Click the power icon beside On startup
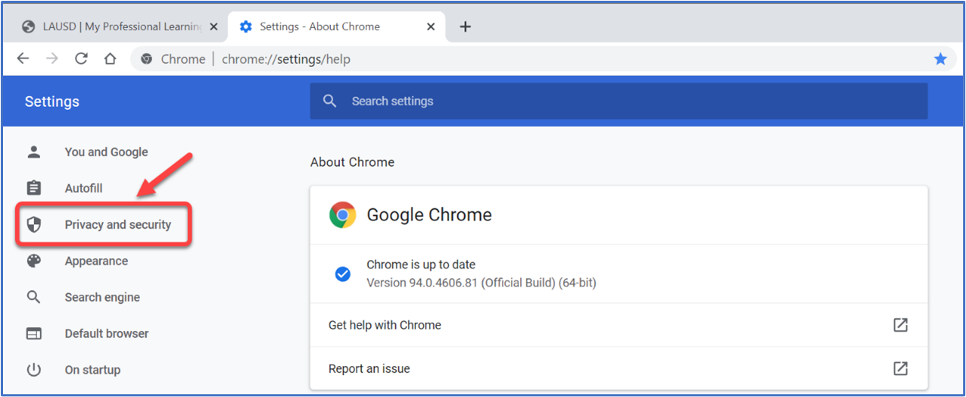 (x=34, y=369)
